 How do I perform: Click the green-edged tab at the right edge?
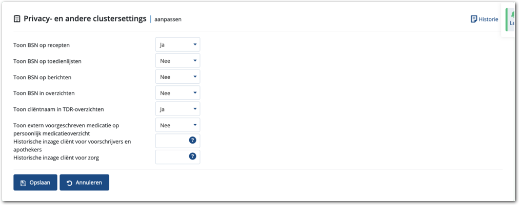tap(511, 20)
